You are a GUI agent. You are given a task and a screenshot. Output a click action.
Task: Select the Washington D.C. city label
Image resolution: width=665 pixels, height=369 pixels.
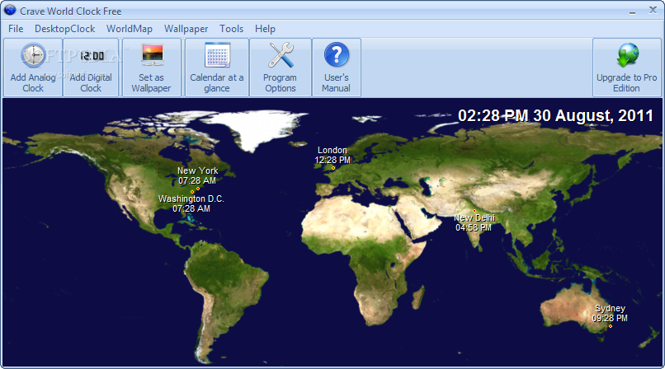tap(191, 199)
